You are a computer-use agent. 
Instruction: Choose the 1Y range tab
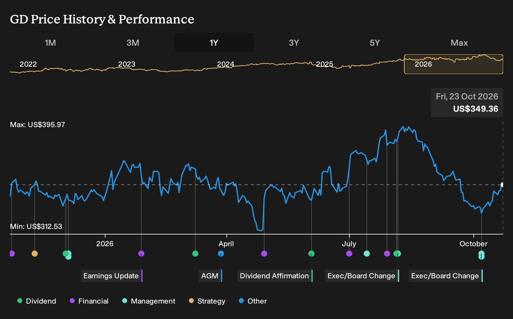214,43
